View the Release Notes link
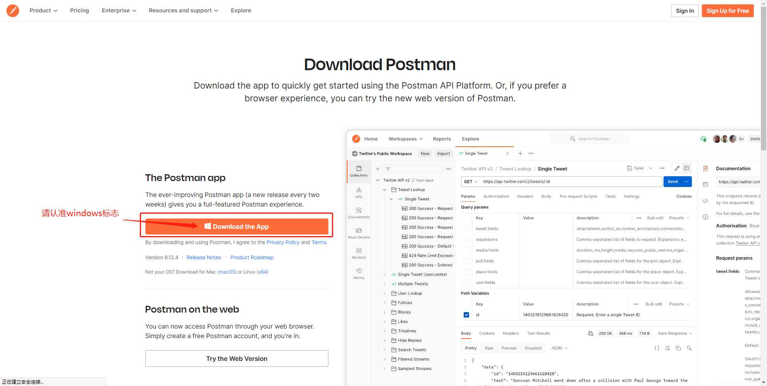This screenshot has width=767, height=386. (204, 257)
